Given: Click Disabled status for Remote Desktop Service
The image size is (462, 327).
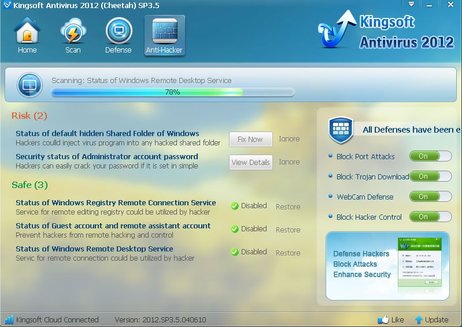Looking at the screenshot, I should click(254, 252).
